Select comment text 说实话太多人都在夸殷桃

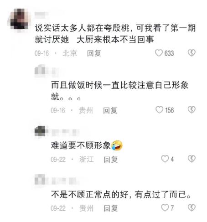click(x=82, y=28)
